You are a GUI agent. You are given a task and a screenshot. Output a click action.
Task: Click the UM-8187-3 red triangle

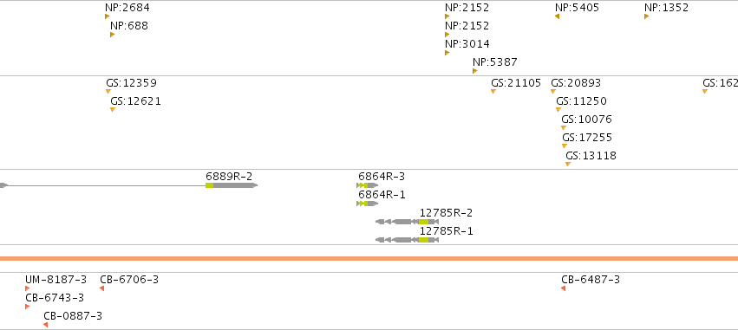pos(27,288)
